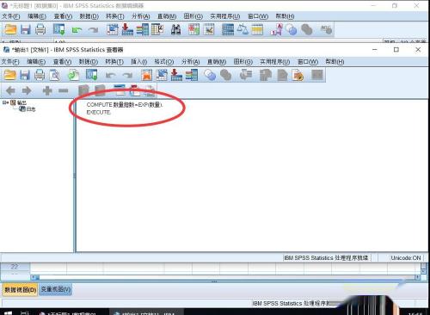Hide the selected output item icon
430x315 pixels.
[x=100, y=90]
